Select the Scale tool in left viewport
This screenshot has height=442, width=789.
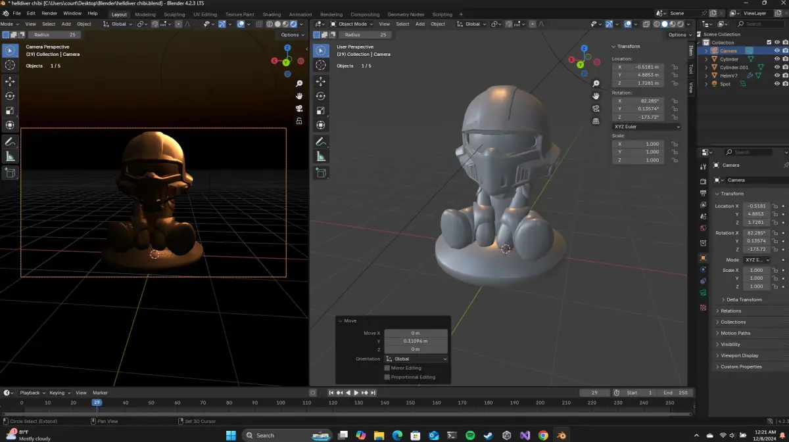10,110
